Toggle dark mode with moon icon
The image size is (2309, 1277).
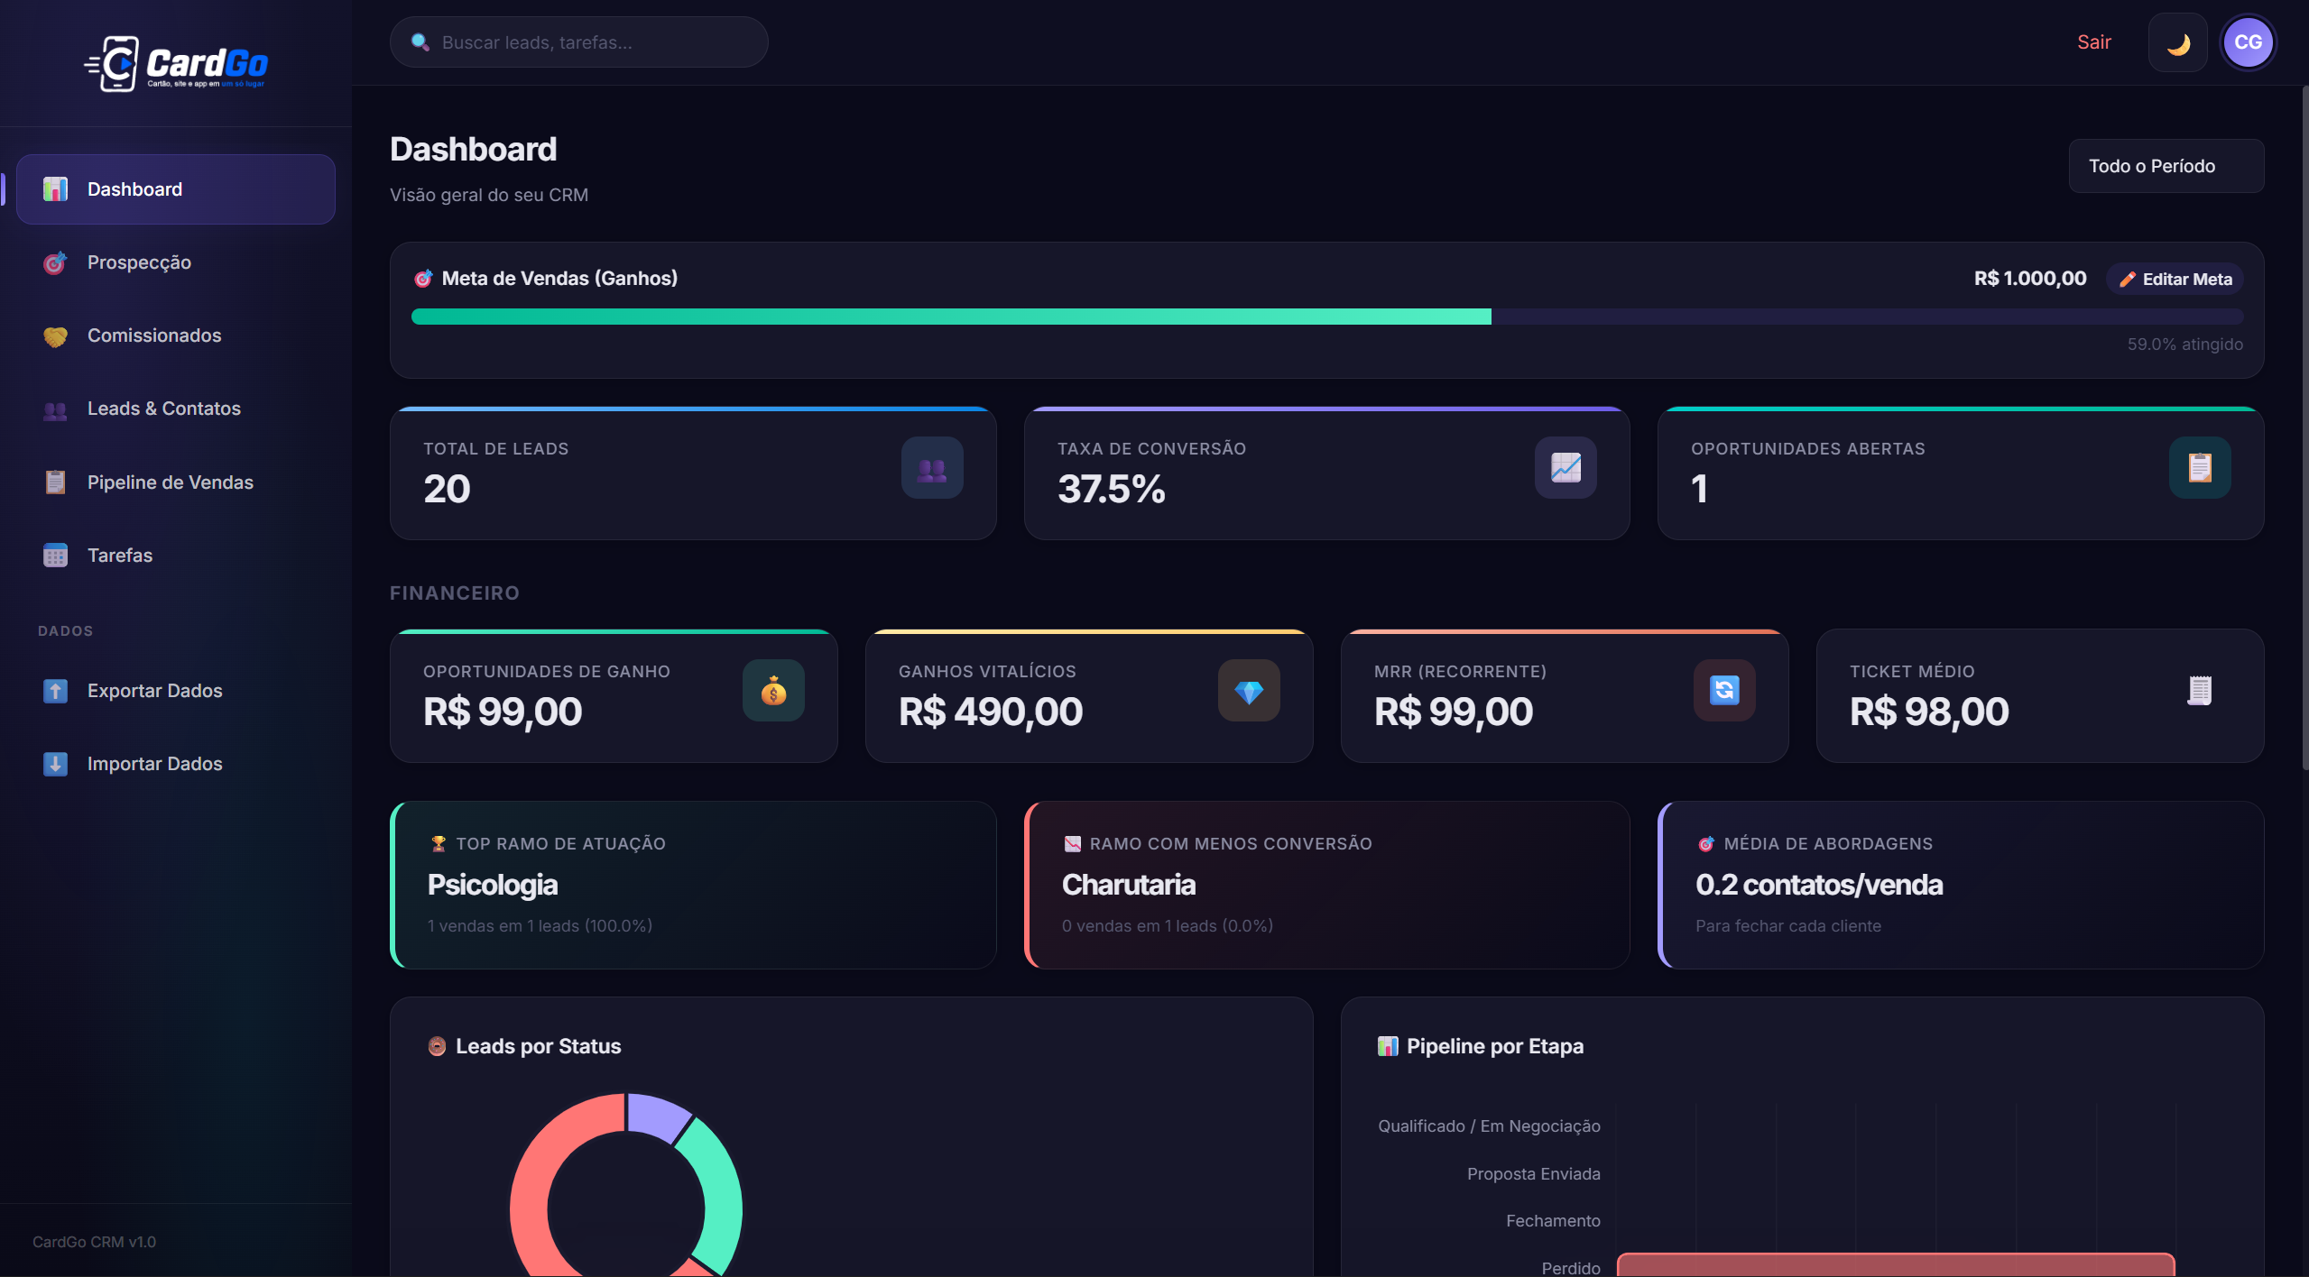2177,42
